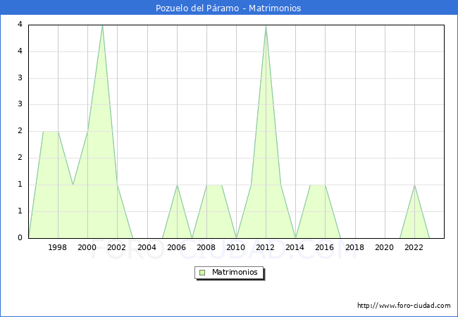Image resolution: width=458 pixels, height=317 pixels.
Task: Click the 2004 x-axis label
Action: (147, 247)
